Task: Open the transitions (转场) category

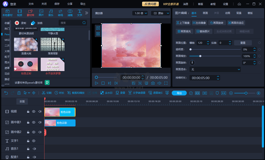Action: [x=60, y=13]
